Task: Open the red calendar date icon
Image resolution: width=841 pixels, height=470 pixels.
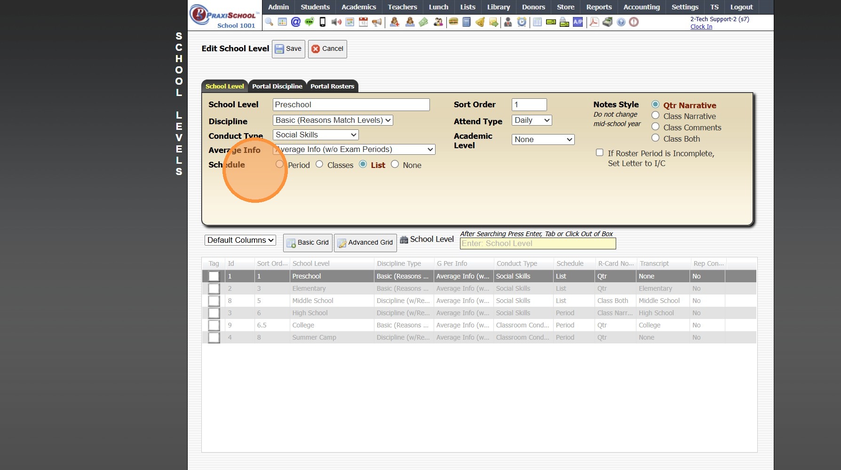Action: [x=363, y=22]
